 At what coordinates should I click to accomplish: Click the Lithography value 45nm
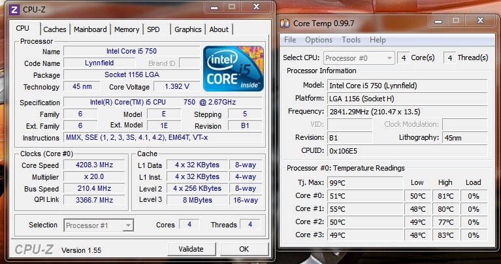(x=465, y=138)
